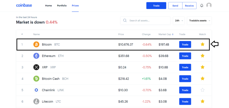Click the Bitcoin orange coin icon
The height and width of the screenshot is (108, 229).
36,44
